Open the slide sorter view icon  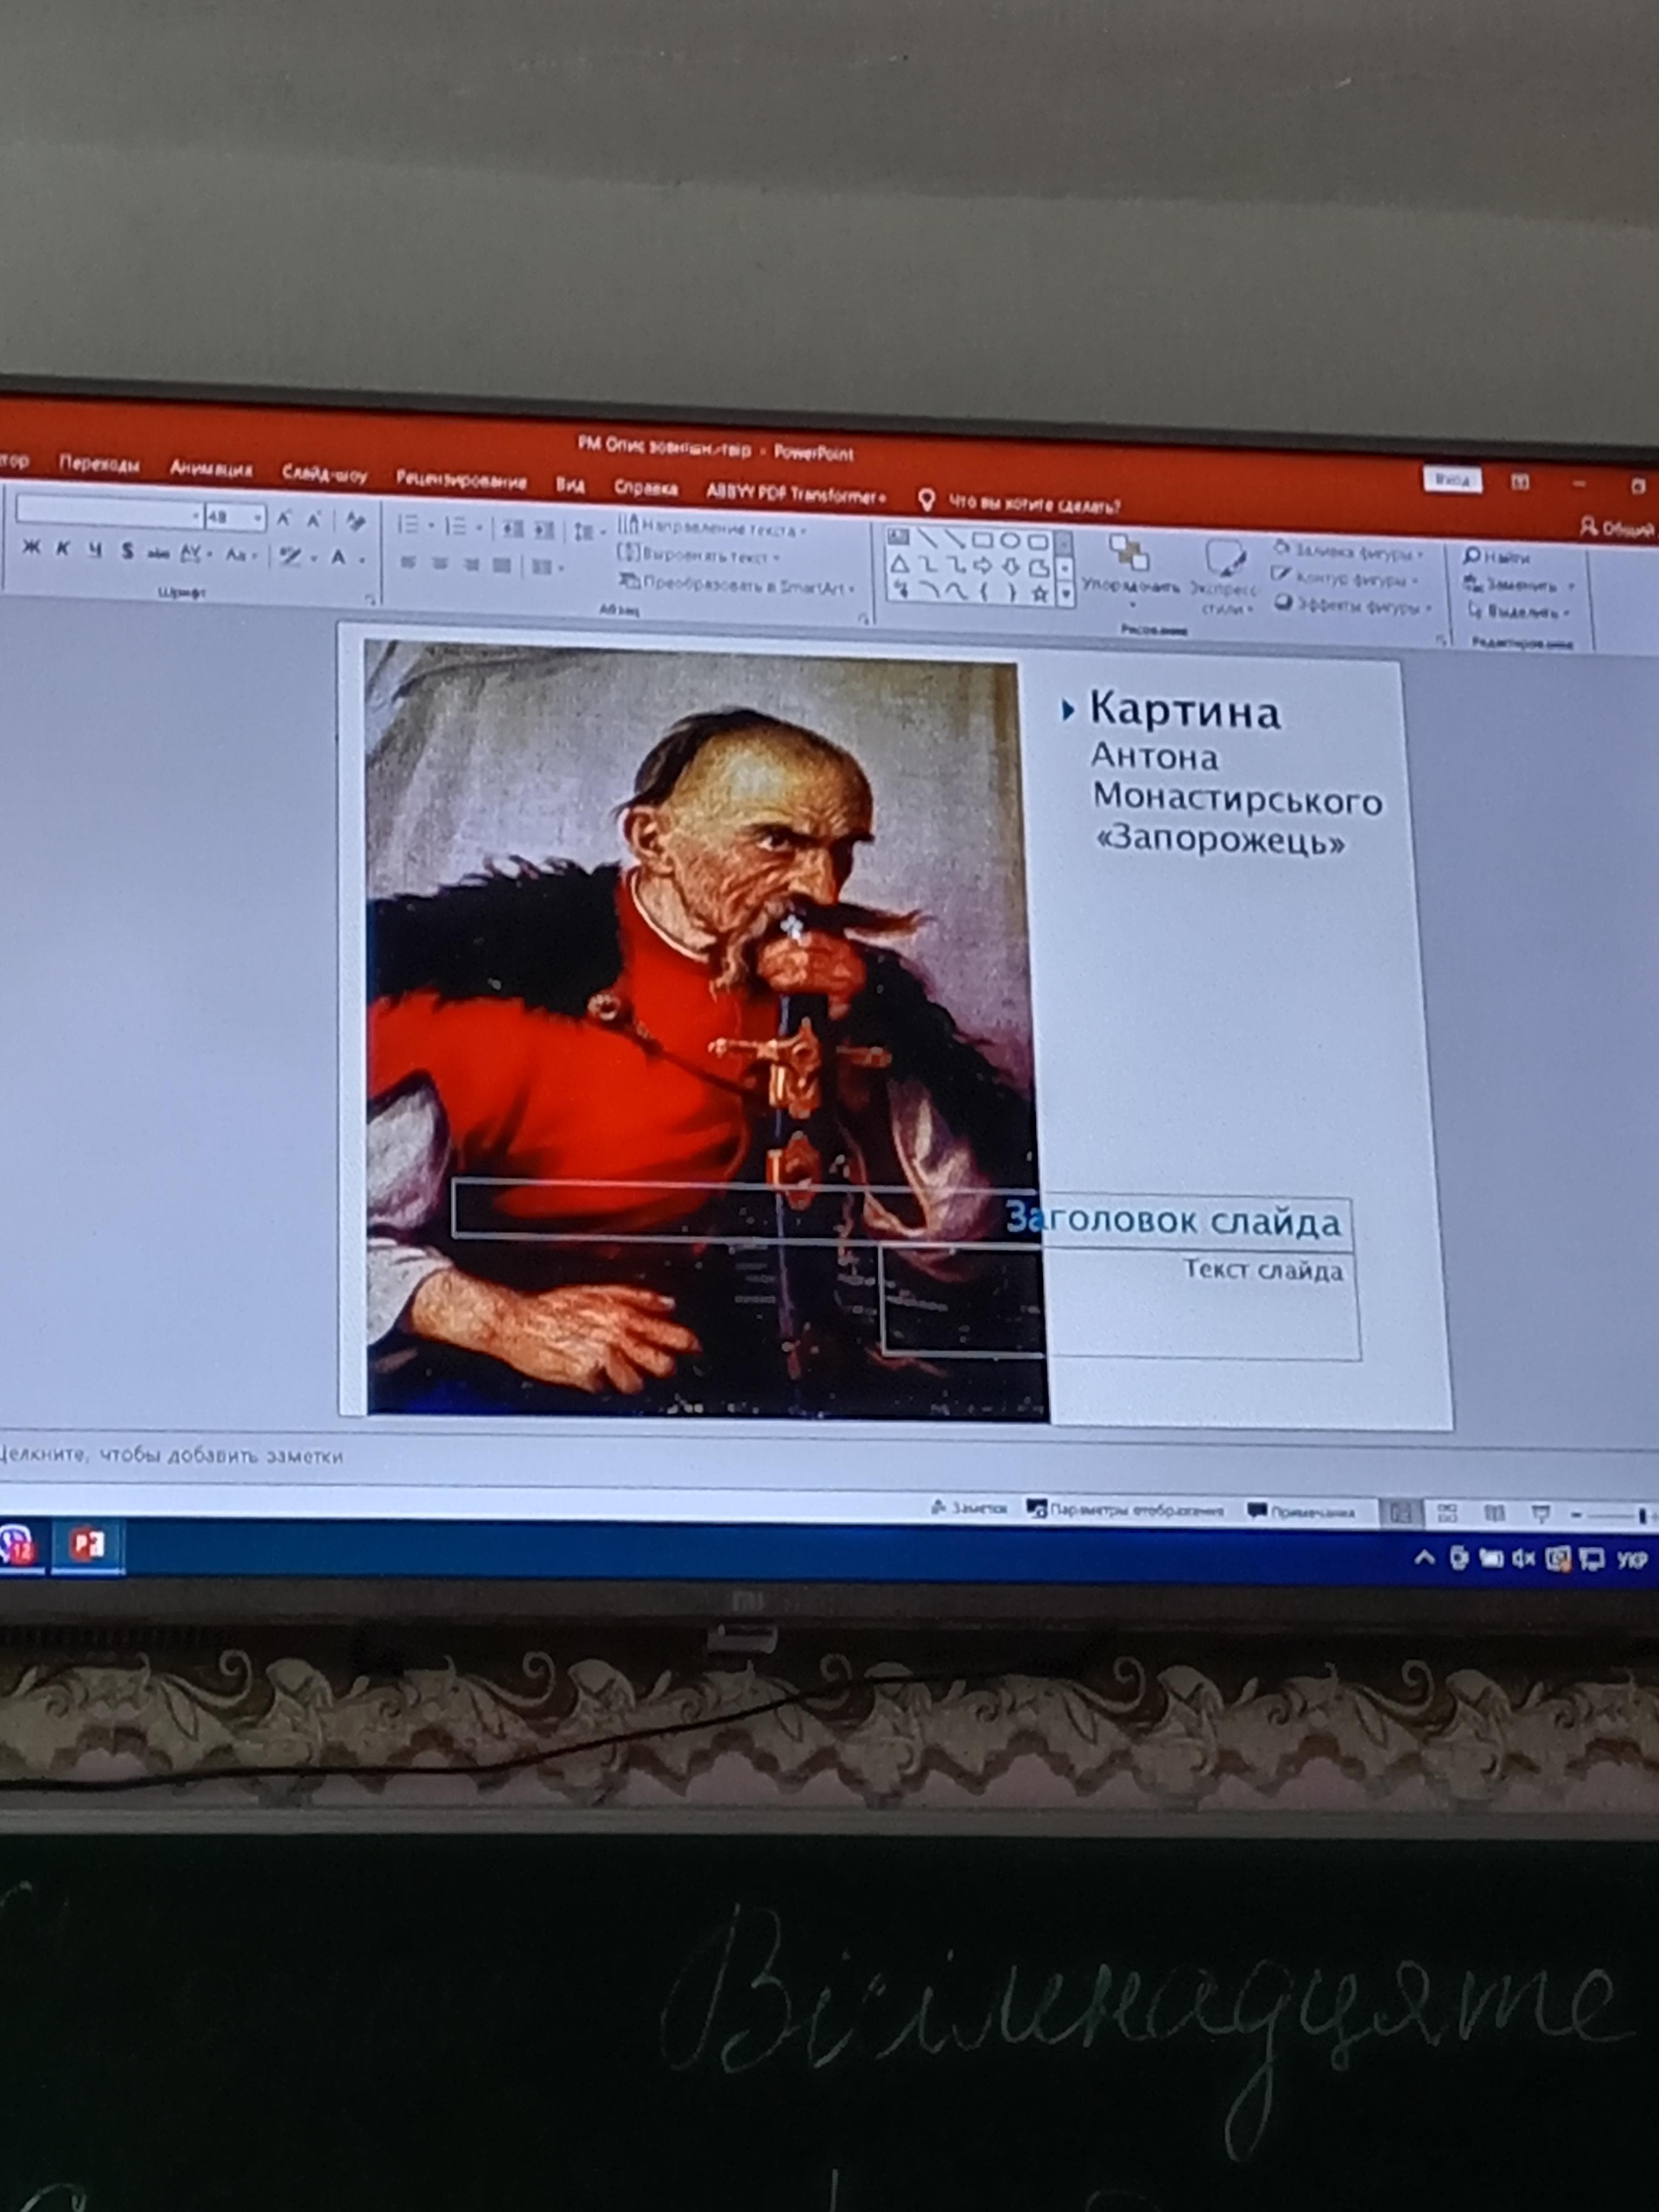tap(1447, 1513)
